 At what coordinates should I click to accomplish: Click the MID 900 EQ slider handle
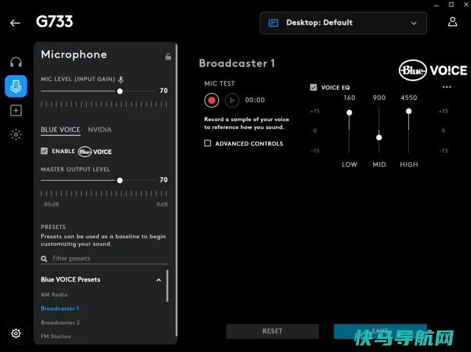coord(379,137)
